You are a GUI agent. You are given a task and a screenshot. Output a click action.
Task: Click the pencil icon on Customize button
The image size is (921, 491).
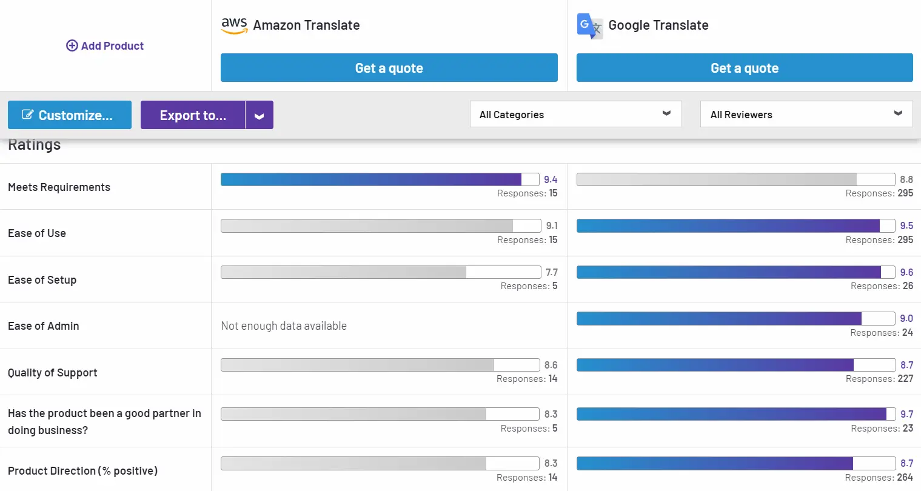[27, 115]
